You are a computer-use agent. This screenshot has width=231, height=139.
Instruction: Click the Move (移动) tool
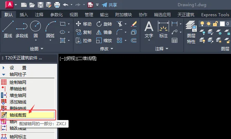click(x=83, y=24)
